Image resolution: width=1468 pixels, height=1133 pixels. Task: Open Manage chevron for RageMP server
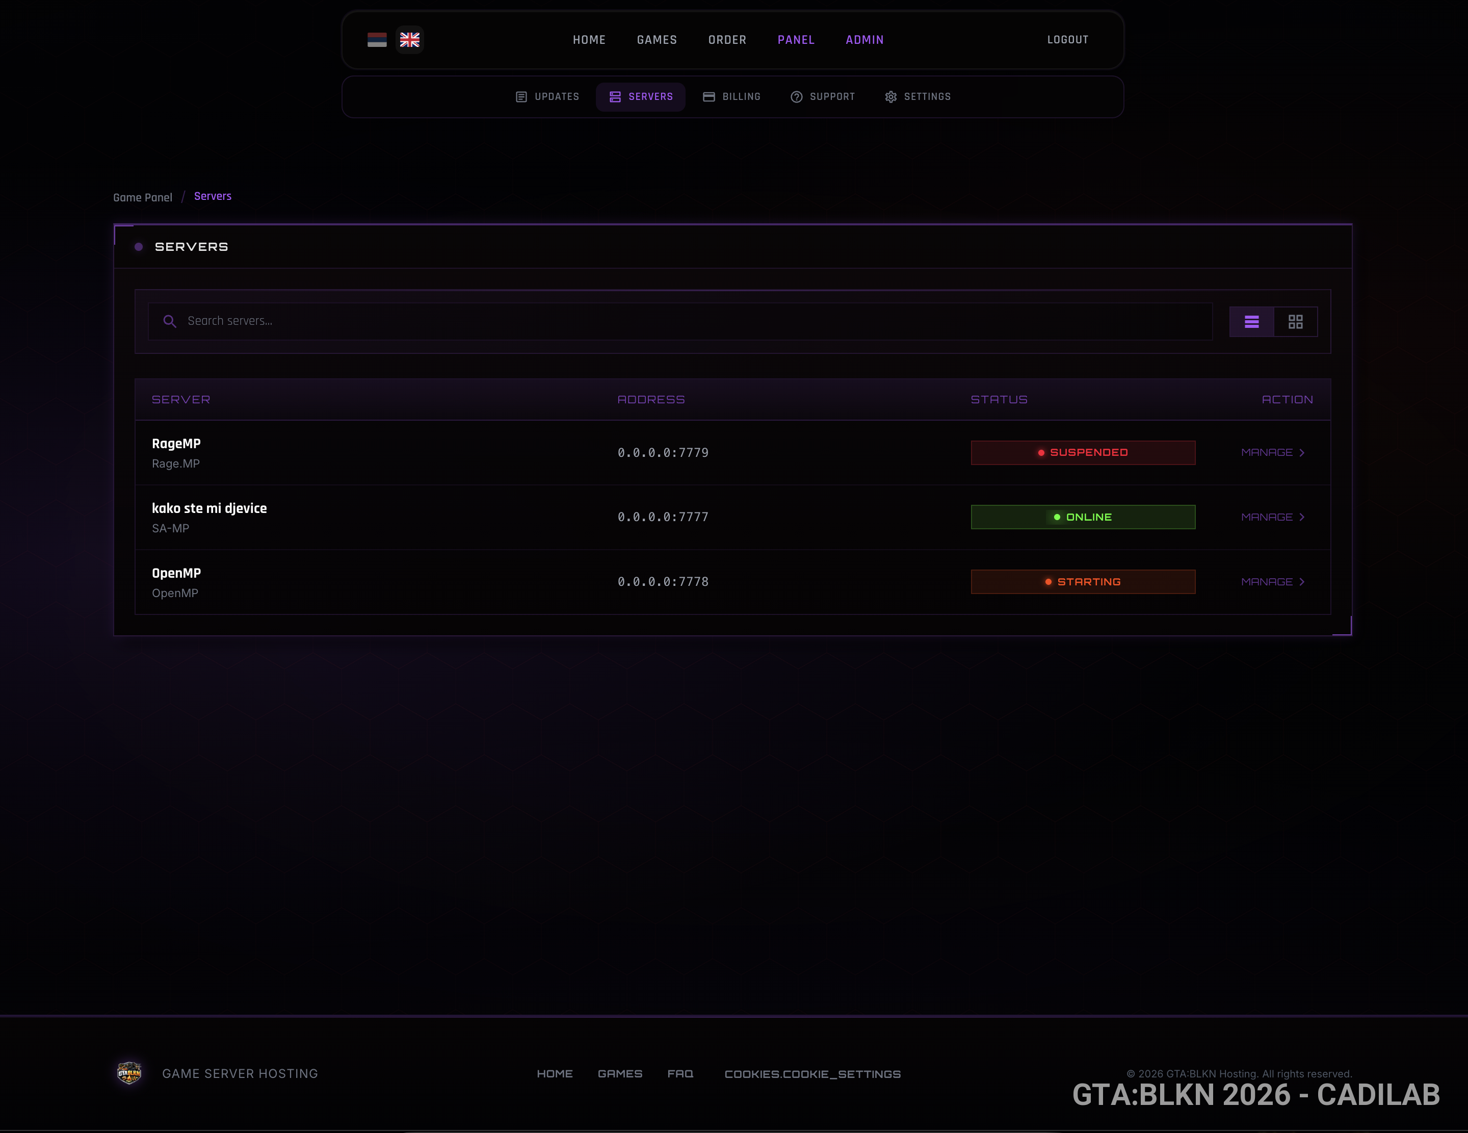pos(1302,452)
